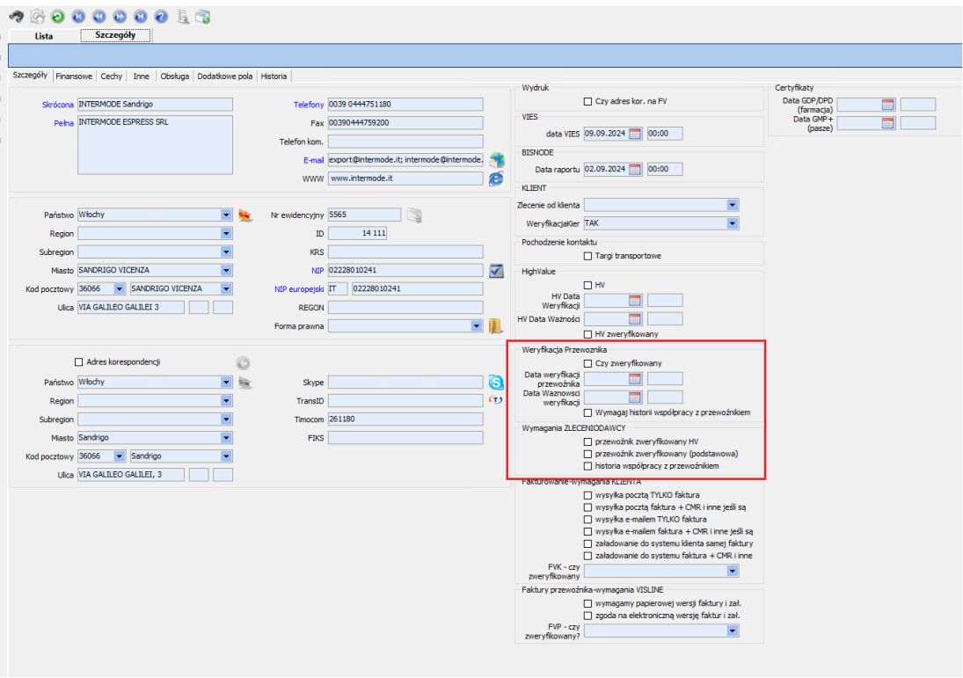
Task: Click colored flag icon beside Państwo Włochy
Action: coord(245,215)
